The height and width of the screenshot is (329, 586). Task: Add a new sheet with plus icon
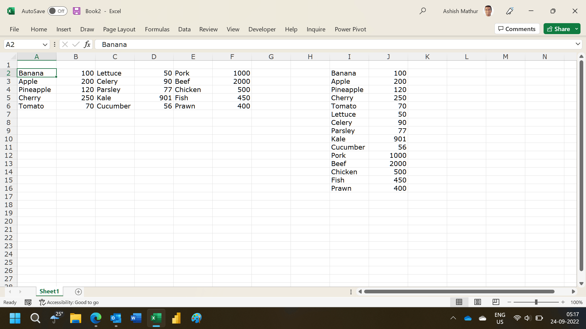coord(78,292)
